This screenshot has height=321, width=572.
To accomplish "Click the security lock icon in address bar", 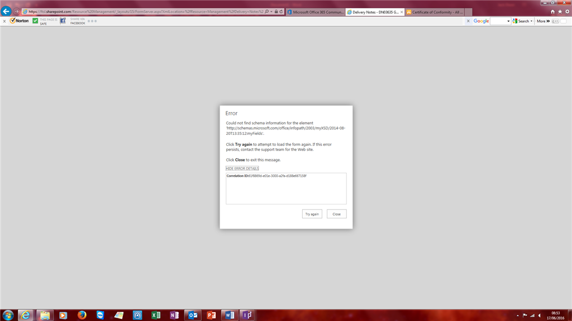I will pos(276,12).
